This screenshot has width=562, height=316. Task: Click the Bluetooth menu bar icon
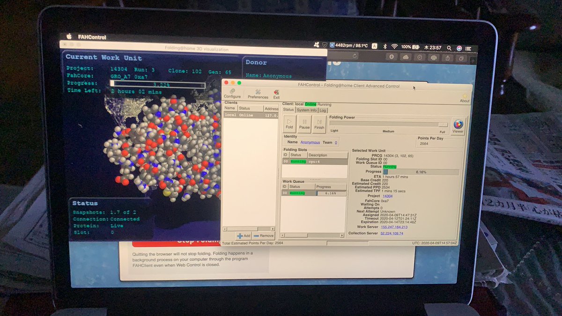click(385, 47)
